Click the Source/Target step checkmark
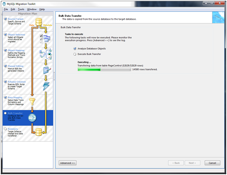Image resolution: width=227 pixels, height=175 pixels. coord(5,19)
